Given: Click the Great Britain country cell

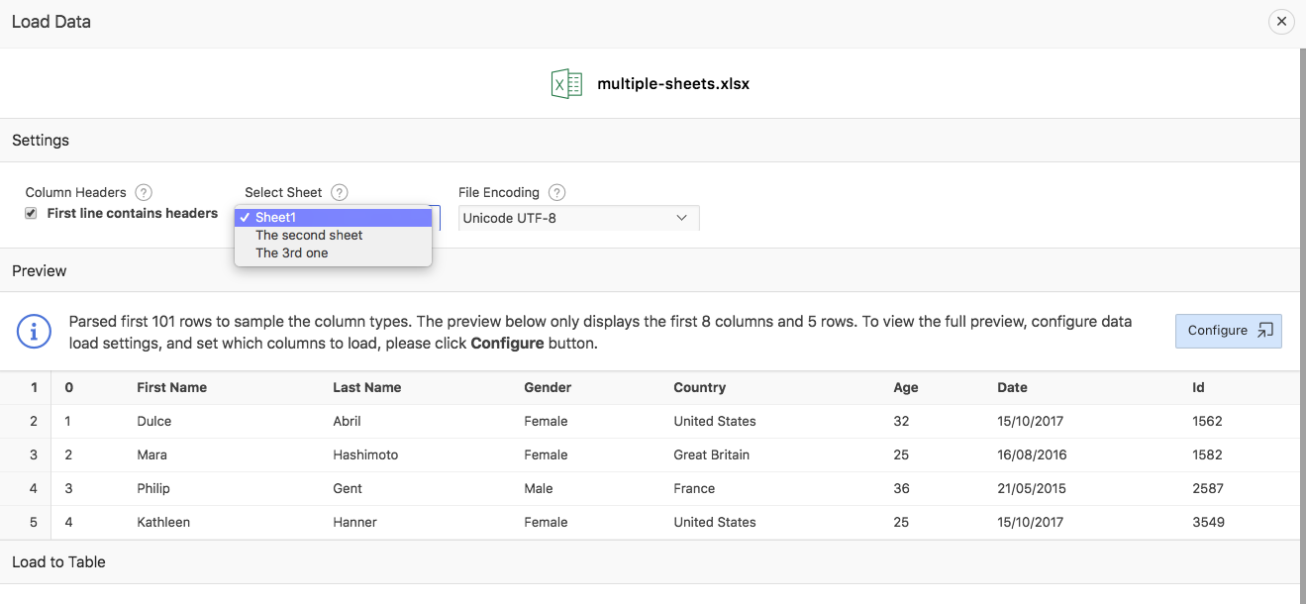Looking at the screenshot, I should (711, 455).
